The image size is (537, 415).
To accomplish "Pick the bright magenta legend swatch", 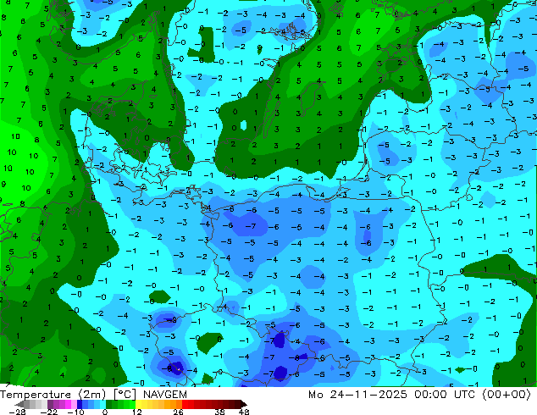I will (68, 404).
